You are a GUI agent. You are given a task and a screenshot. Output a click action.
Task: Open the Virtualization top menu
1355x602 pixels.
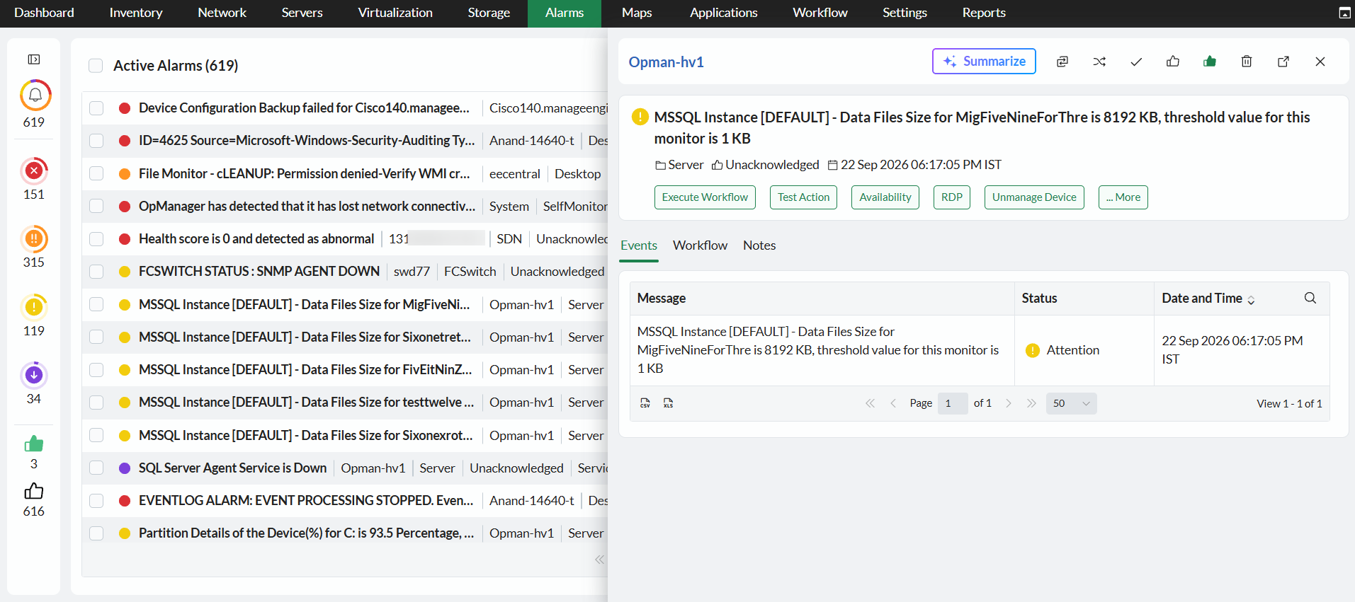click(x=395, y=13)
